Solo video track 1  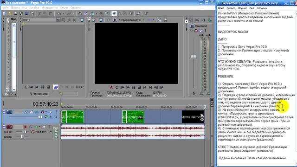pos(56,112)
